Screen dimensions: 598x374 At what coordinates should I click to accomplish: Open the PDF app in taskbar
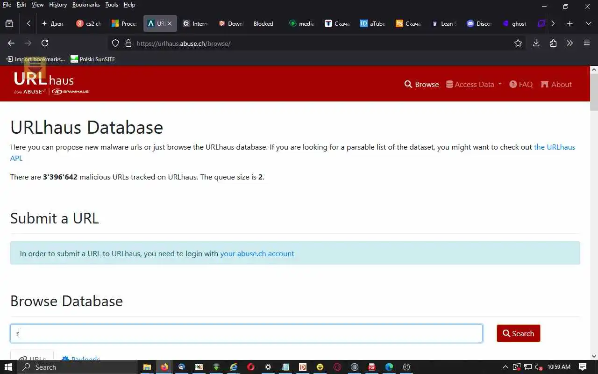point(372,367)
